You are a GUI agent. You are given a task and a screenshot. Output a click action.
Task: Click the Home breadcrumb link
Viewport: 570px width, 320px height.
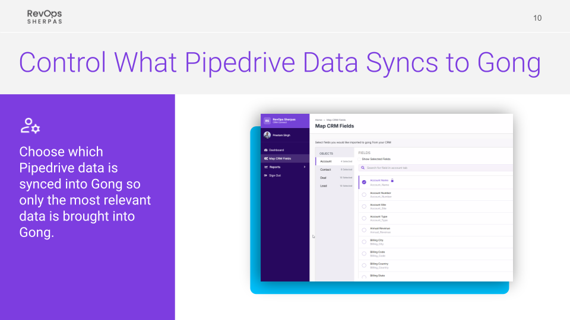pos(318,120)
